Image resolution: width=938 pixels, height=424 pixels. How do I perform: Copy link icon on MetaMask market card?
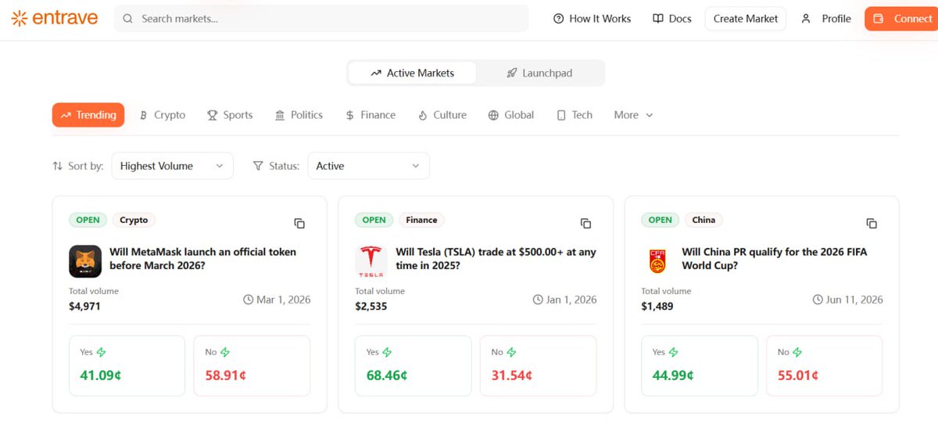pyautogui.click(x=299, y=223)
